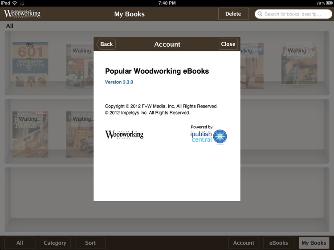Switch to the eBooks tab
Screen dimensions: 334x250
[279, 243]
